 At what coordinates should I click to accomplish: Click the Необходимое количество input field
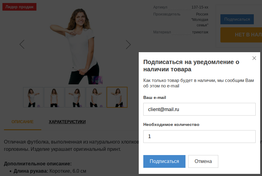click(x=199, y=137)
